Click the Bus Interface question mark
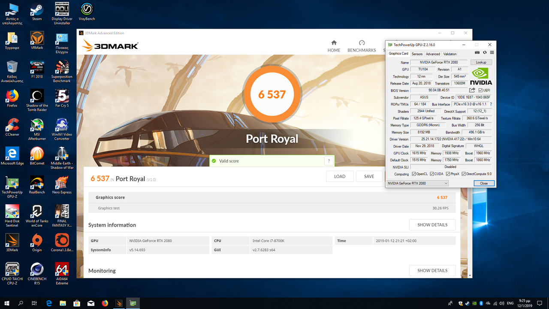This screenshot has width=549, height=309. click(491, 104)
